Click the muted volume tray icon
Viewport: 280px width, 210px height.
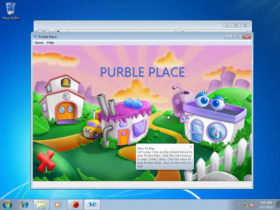252,205
